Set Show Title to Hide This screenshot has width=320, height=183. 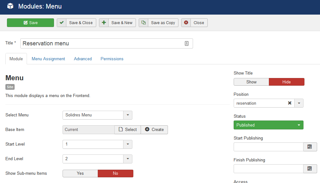[x=286, y=82]
